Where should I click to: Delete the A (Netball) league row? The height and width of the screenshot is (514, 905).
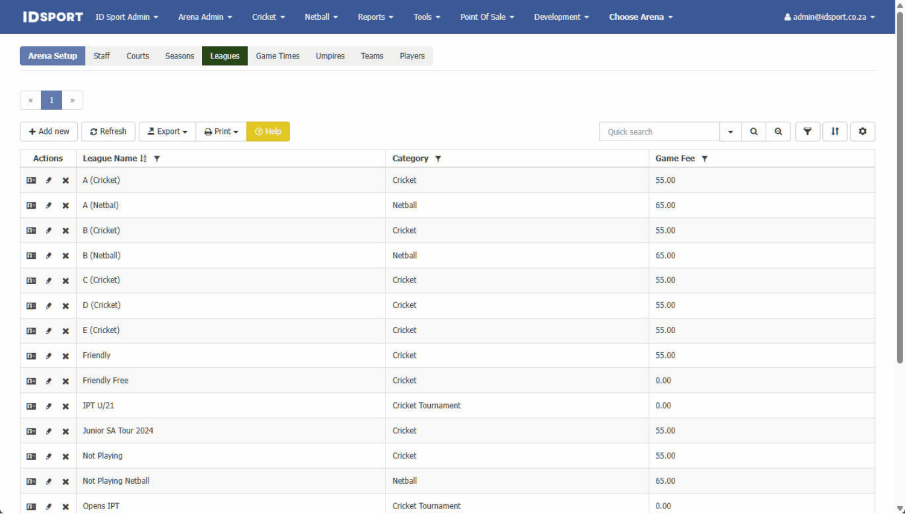66,206
